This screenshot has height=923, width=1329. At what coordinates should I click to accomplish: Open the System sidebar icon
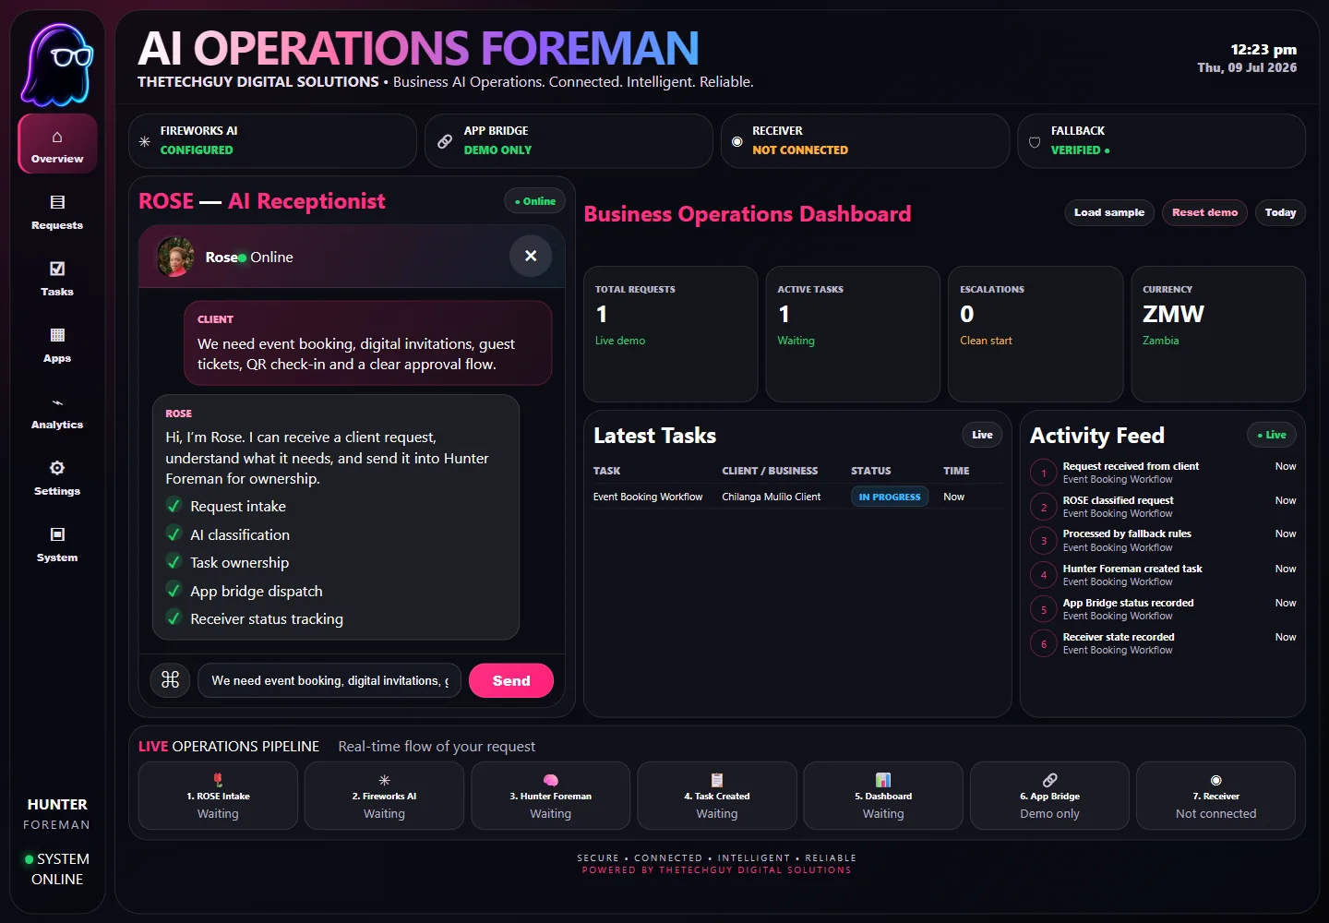click(57, 534)
